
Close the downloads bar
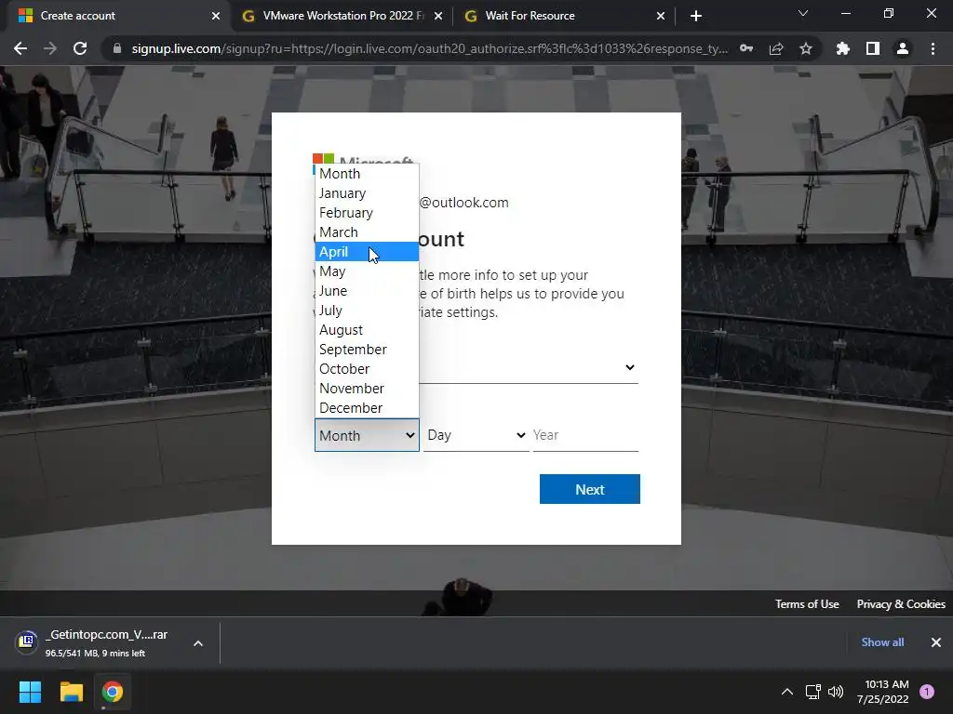point(936,642)
